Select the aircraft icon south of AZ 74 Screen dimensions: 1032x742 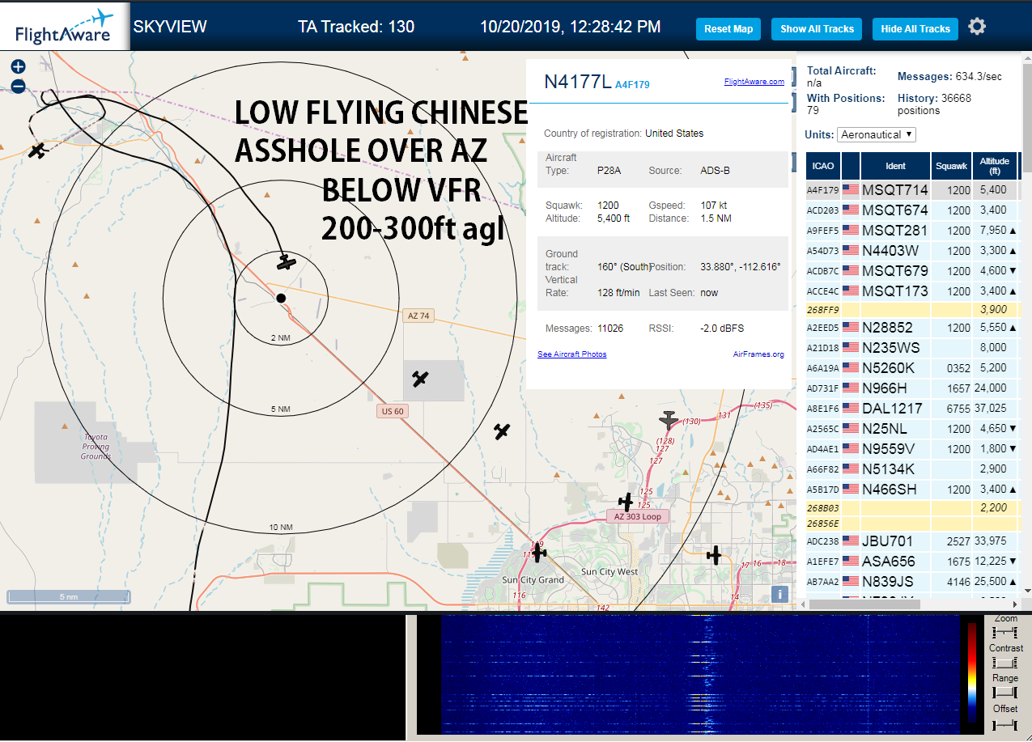click(x=419, y=378)
